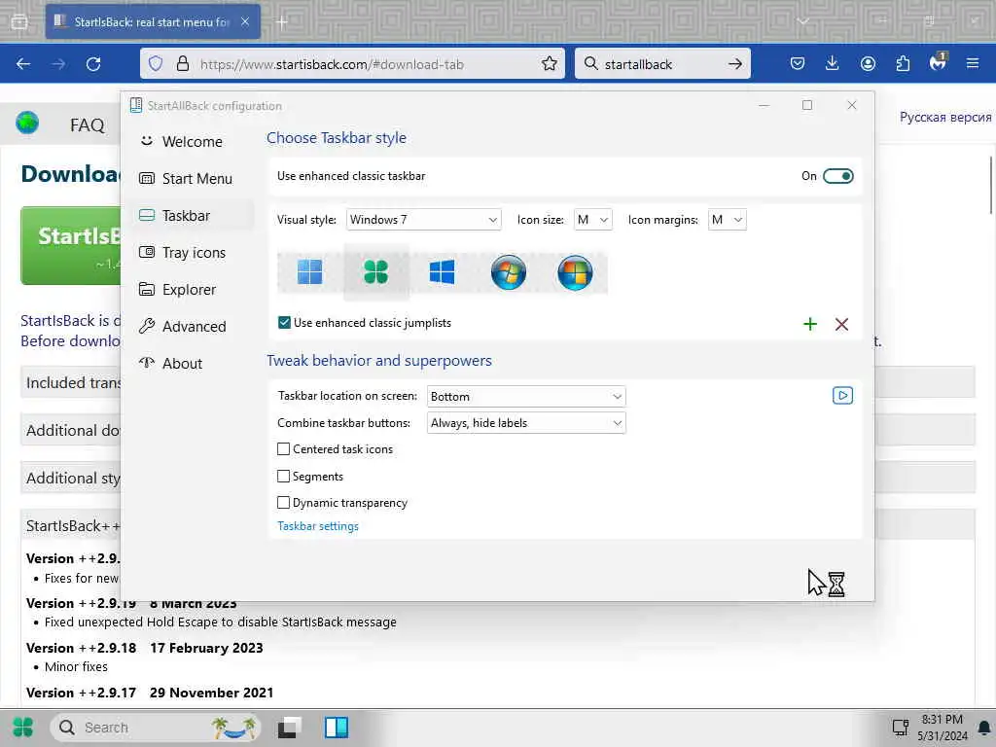Click the taskbar Search box
This screenshot has width=996, height=747.
tap(155, 728)
